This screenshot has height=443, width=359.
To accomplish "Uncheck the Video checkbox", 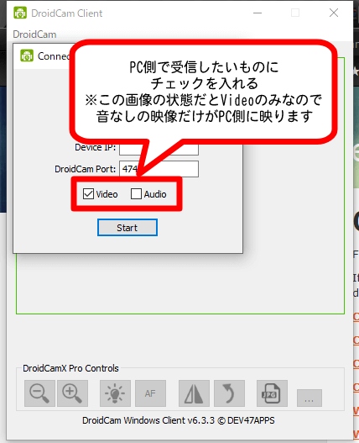I will [x=88, y=194].
